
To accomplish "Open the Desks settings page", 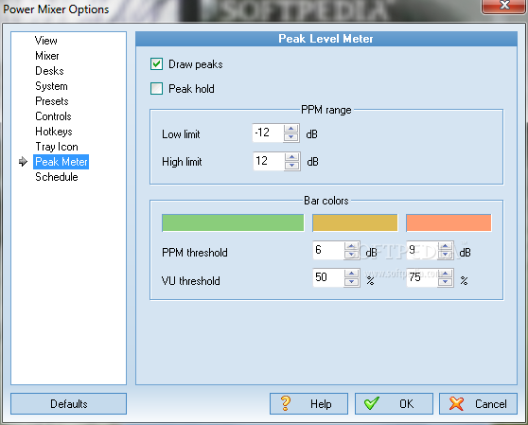I will (49, 71).
